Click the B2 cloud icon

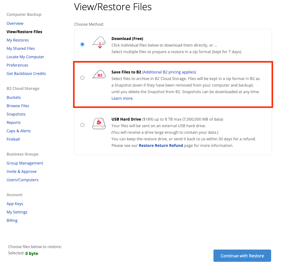click(x=99, y=74)
